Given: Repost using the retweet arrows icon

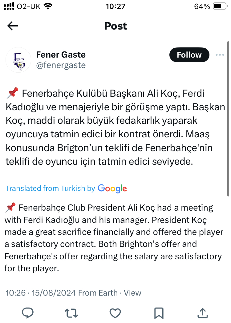Looking at the screenshot, I should coord(71,313).
